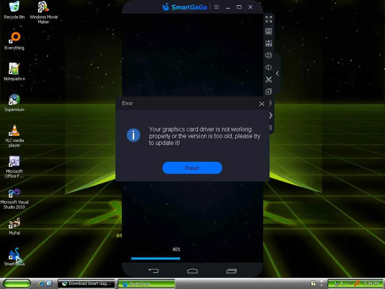Open the green Start button

click(x=17, y=284)
